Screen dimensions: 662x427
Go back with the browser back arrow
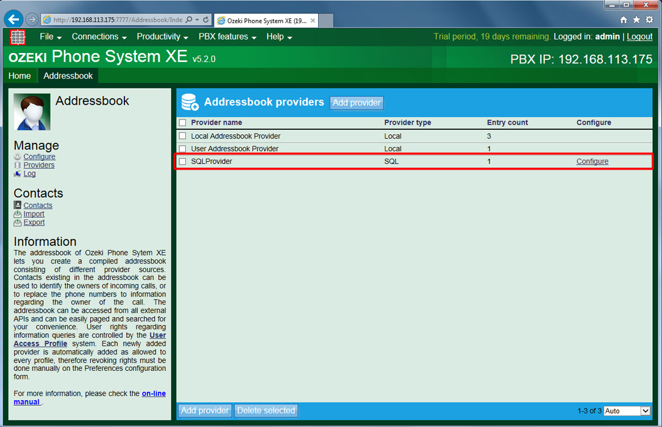pos(13,20)
